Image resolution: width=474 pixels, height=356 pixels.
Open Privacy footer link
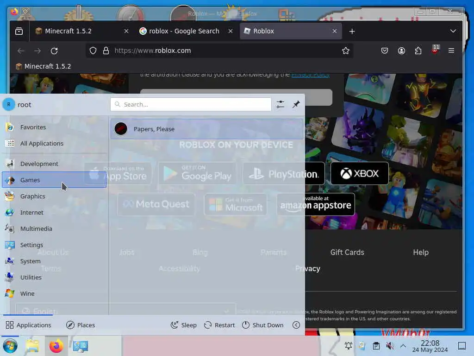[x=308, y=268]
